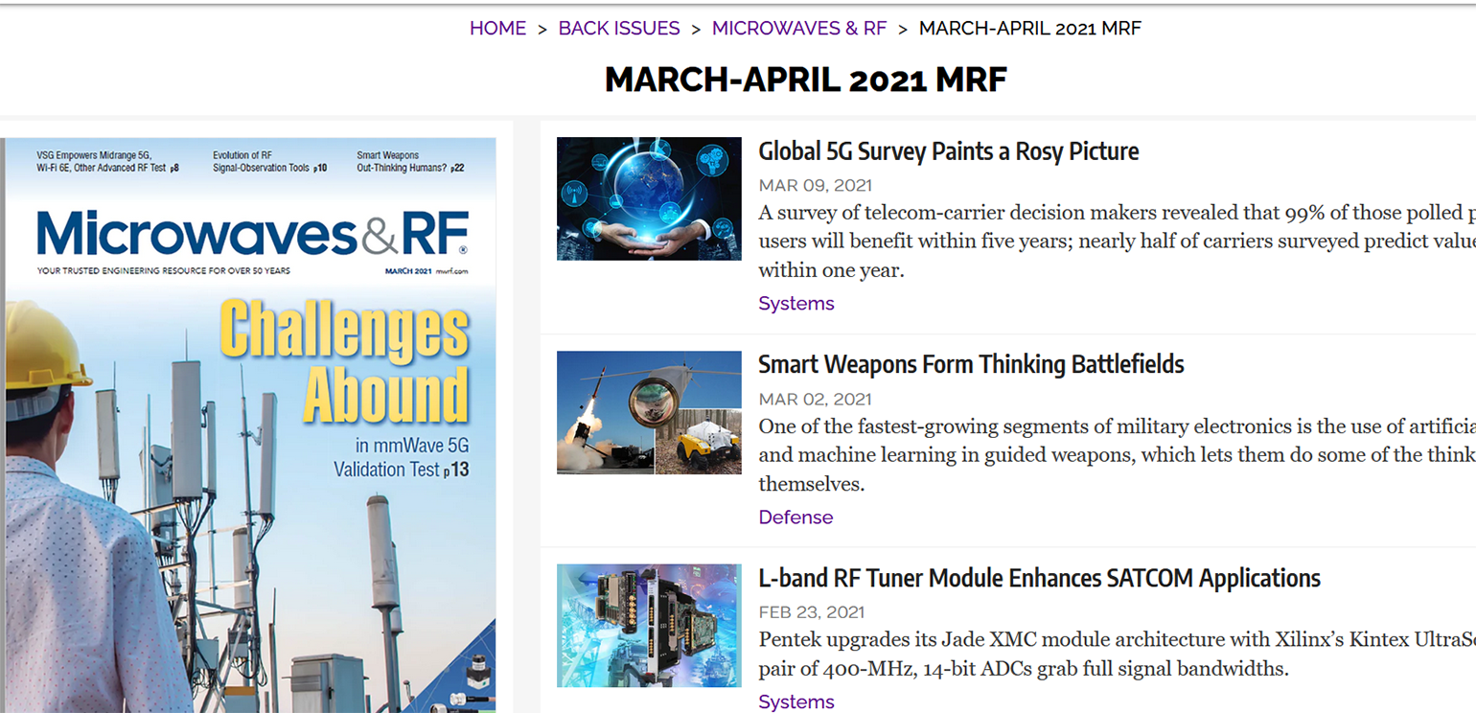Viewport: 1476px width, 713px height.
Task: Open the Smart Weapons Form Thinking Battlefields article
Action: coord(971,365)
